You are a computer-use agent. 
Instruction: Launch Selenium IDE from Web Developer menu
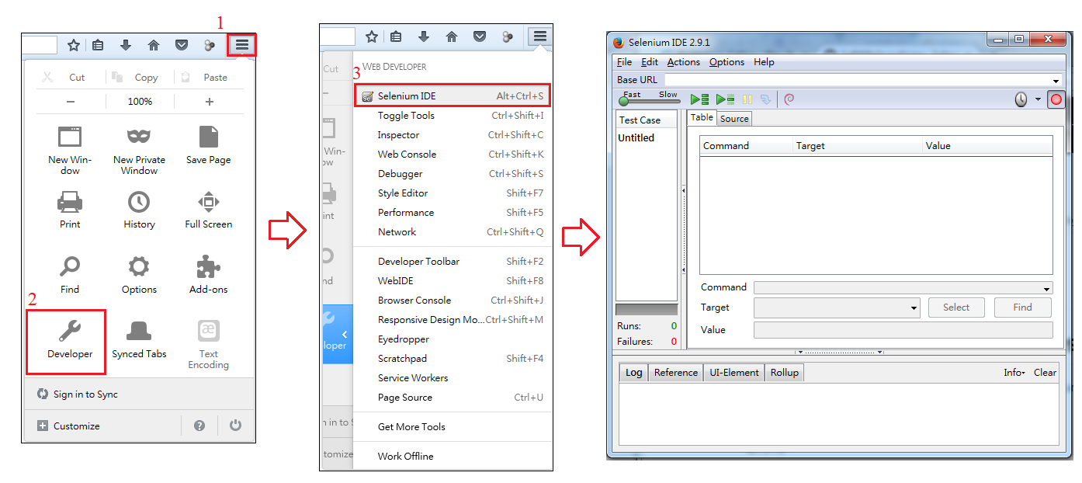pos(453,96)
